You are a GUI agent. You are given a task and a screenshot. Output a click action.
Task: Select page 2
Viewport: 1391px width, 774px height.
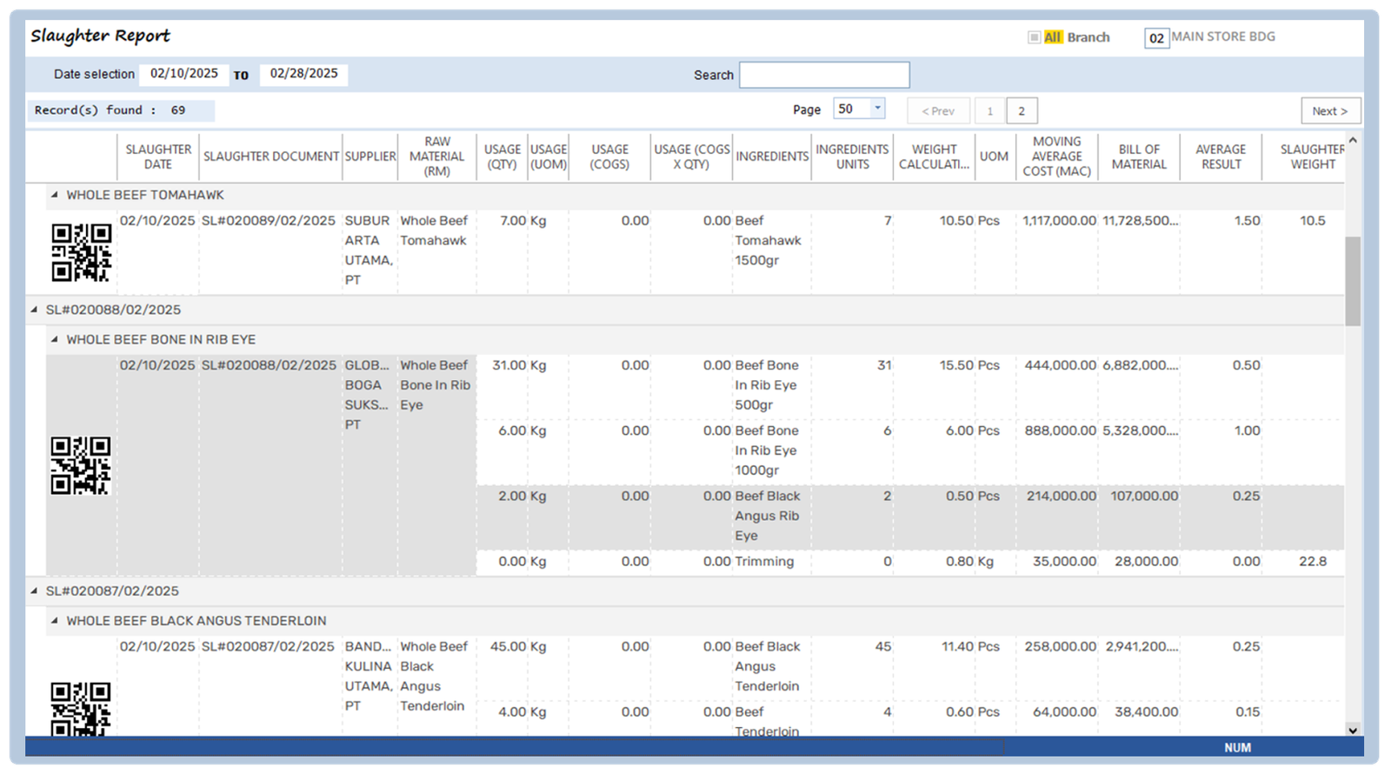(x=1022, y=110)
